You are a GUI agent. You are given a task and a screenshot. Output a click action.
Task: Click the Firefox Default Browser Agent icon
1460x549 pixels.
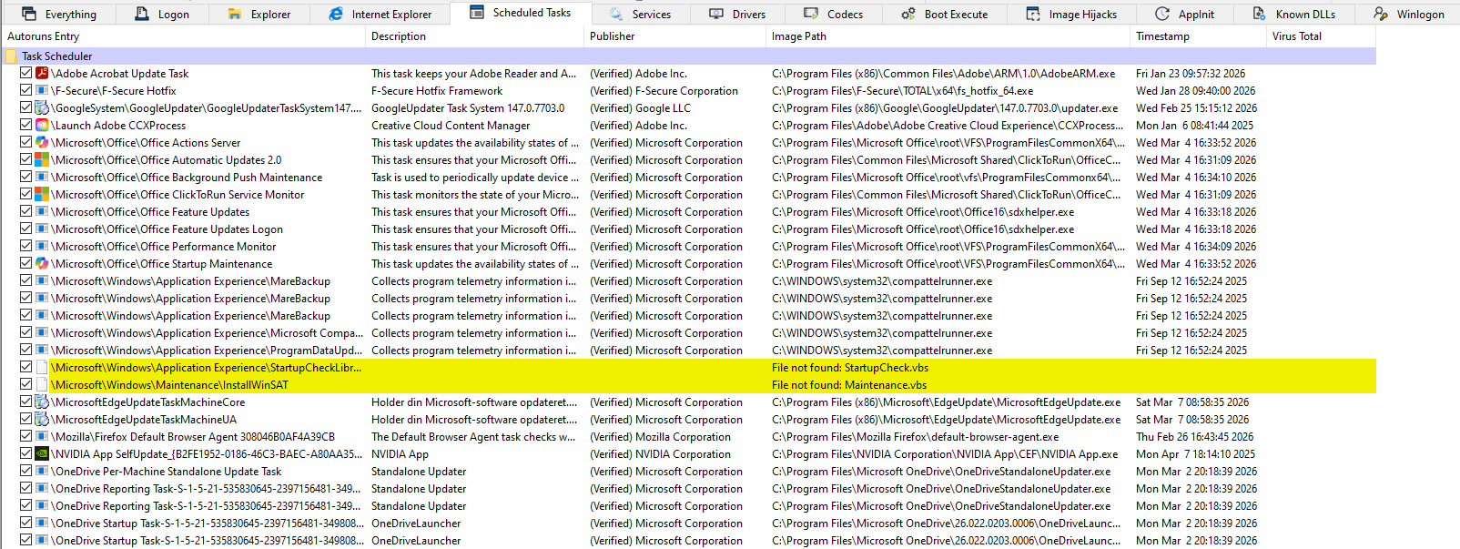coord(42,436)
